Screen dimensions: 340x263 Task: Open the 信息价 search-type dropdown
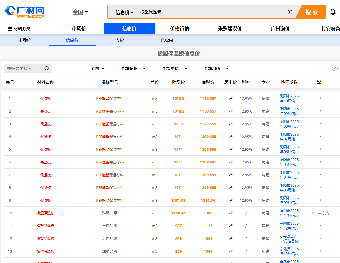coord(123,12)
